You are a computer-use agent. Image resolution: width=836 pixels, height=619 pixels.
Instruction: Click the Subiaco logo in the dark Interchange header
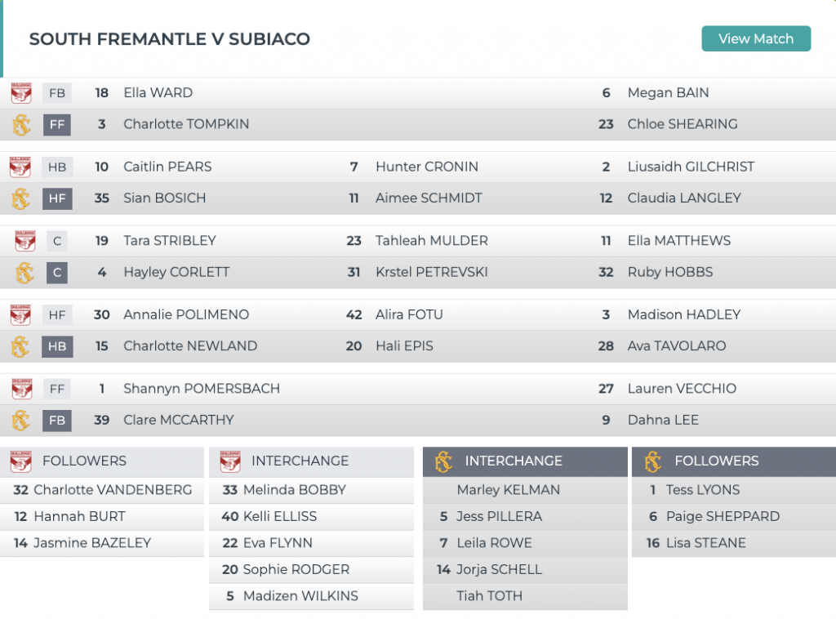click(443, 461)
